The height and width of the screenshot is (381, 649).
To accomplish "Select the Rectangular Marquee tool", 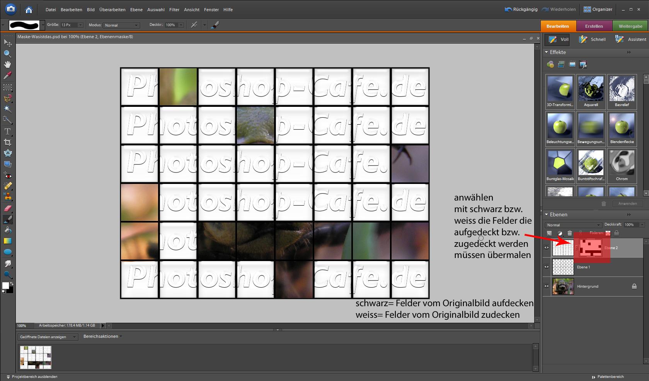I will [x=7, y=87].
